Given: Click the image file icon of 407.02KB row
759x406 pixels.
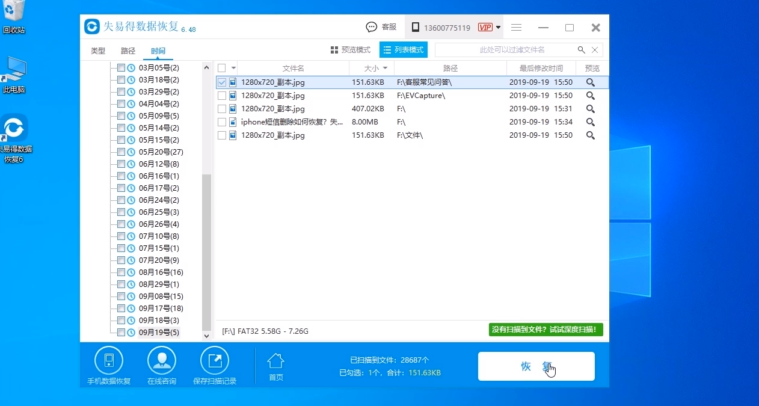Looking at the screenshot, I should (233, 109).
